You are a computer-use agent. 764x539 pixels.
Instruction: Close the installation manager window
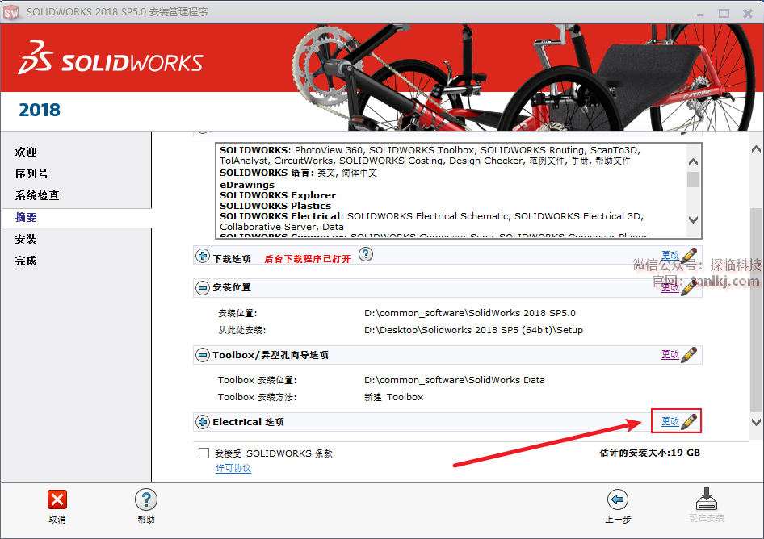click(x=748, y=14)
